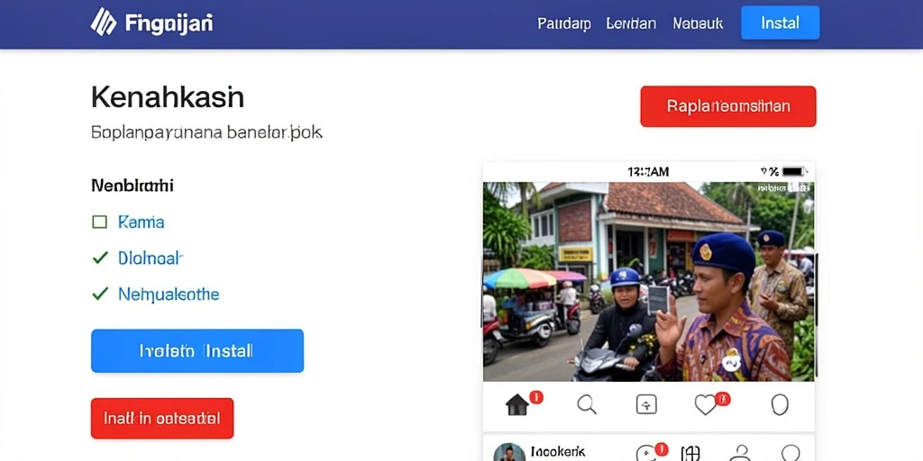Toggle the Dlolnoal checkmark
Screen dimensions: 923x461
click(x=100, y=258)
